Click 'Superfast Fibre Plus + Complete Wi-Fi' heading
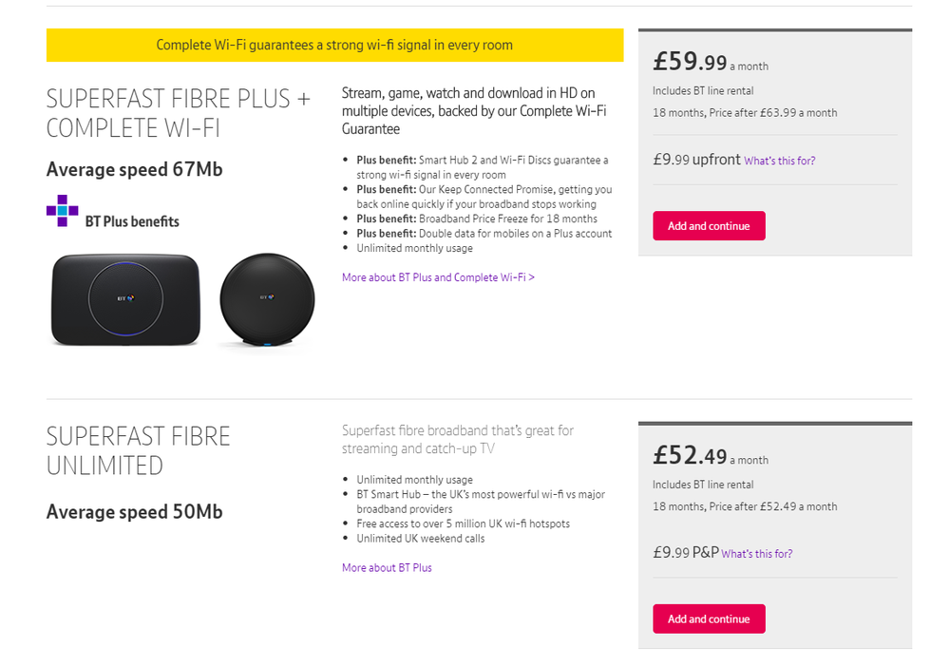Screen dimensions: 949x666 coord(178,113)
